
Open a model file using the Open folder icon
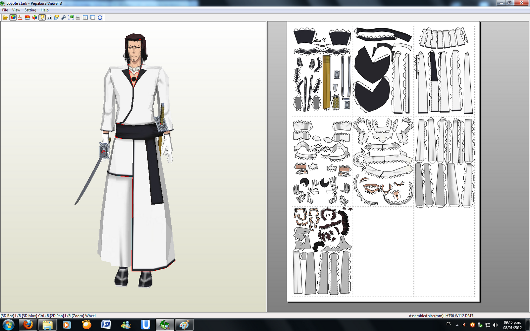[6, 17]
